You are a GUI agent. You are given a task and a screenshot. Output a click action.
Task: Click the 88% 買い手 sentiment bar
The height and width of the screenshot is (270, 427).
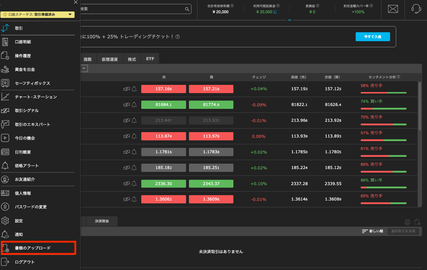(383, 187)
